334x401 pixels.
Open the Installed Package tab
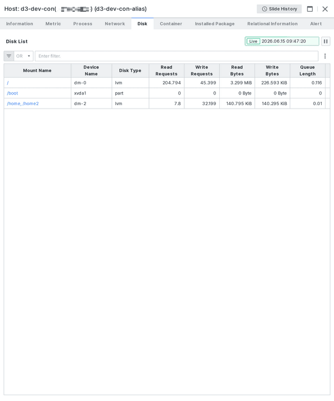click(x=215, y=24)
